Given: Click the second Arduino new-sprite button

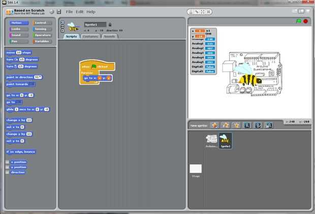Looking at the screenshot, I should tap(258, 126).
